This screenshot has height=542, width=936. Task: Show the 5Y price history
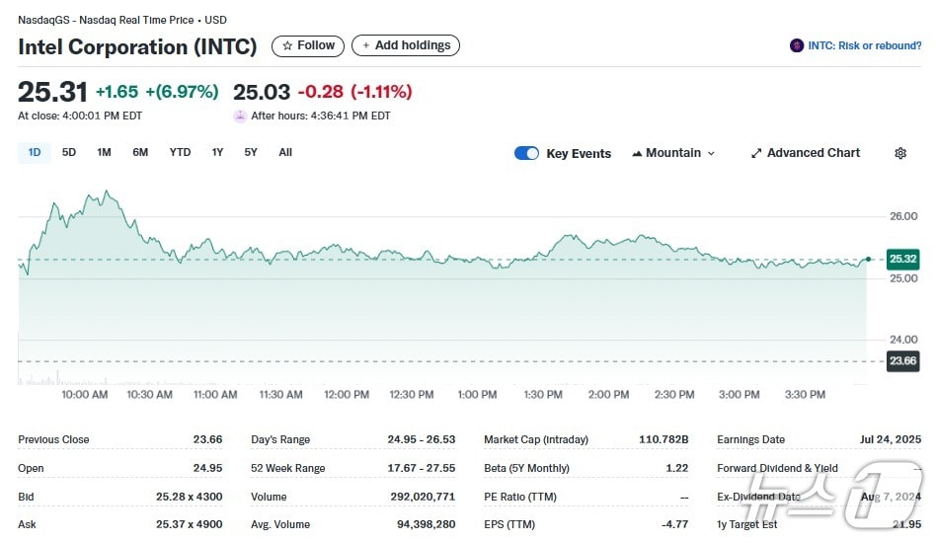pyautogui.click(x=251, y=152)
